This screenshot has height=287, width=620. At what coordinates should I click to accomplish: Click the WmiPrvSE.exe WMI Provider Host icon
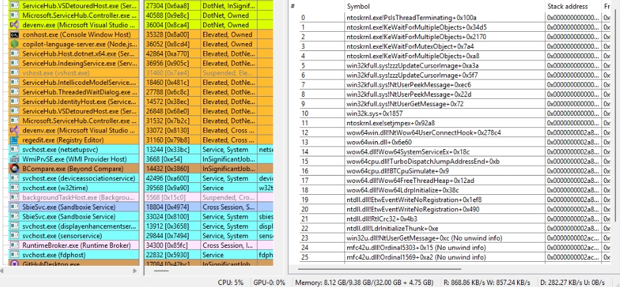pos(15,159)
